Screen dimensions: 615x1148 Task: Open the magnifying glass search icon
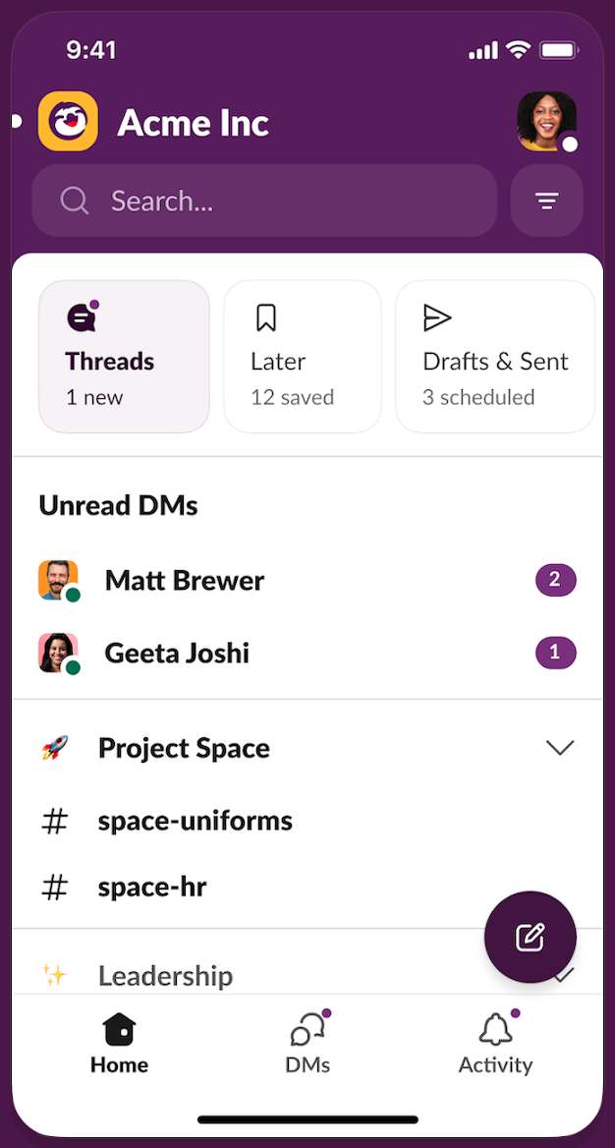[74, 201]
